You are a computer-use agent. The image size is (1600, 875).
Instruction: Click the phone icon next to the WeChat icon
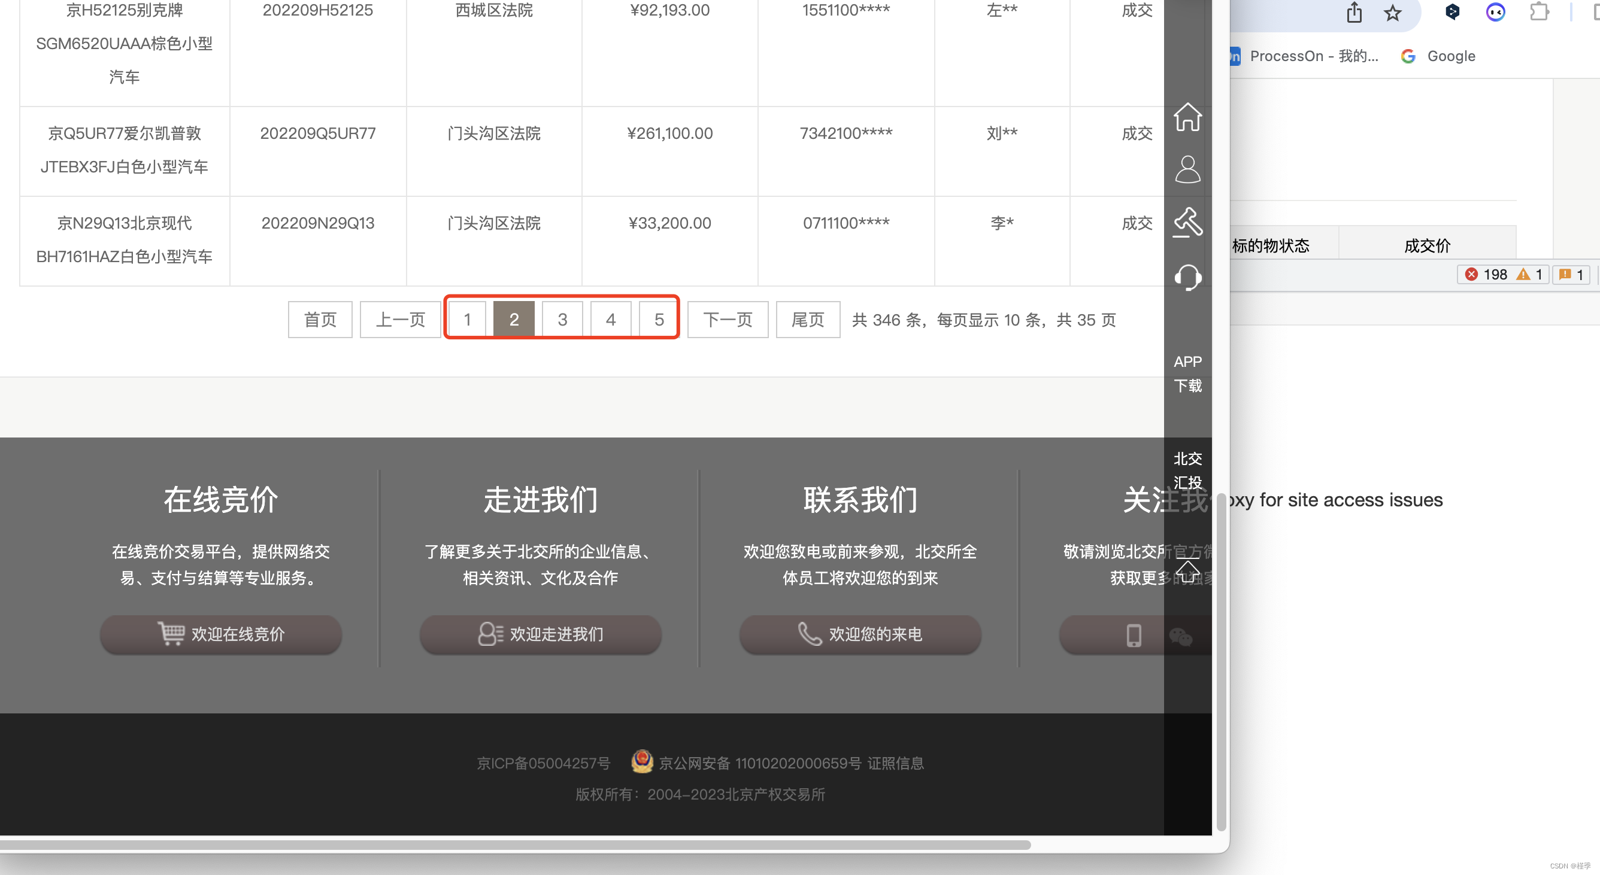1135,634
